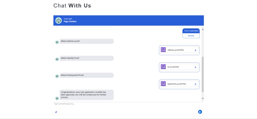This screenshot has height=119, width=257.
Task: Click the Attach identity Proof message
Action: [86, 58]
